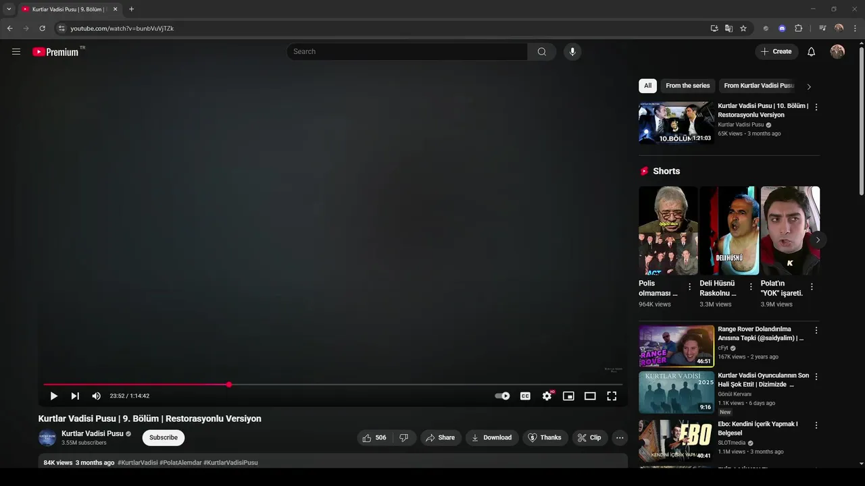Screen dimensions: 865x486
Task: Click the #KurtlarVadisiPusu hashtag
Action: tap(230, 462)
